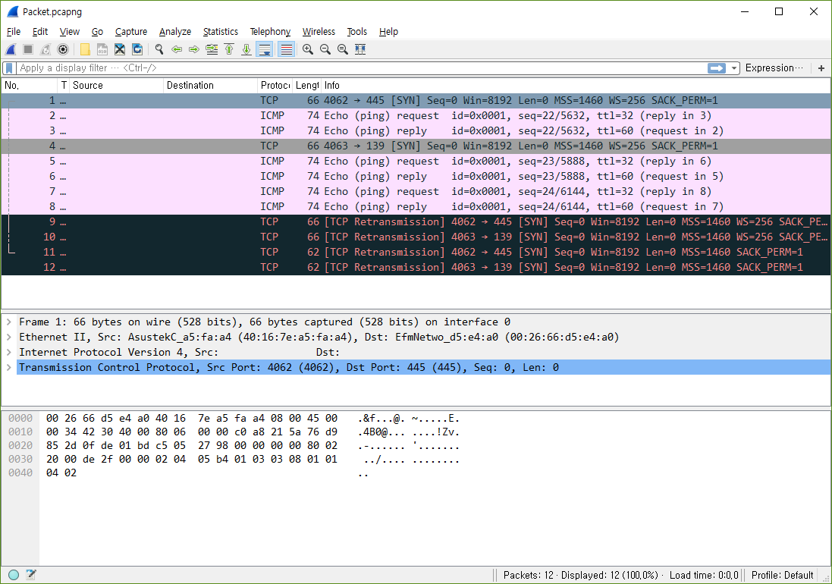The height and width of the screenshot is (584, 832).
Task: Click the Expression… button
Action: coord(774,68)
